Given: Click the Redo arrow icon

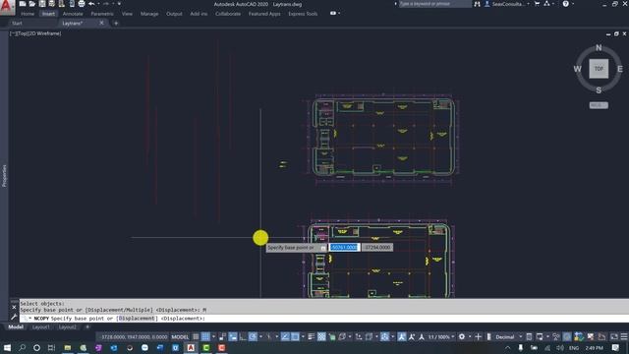Looking at the screenshot, I should (x=106, y=4).
